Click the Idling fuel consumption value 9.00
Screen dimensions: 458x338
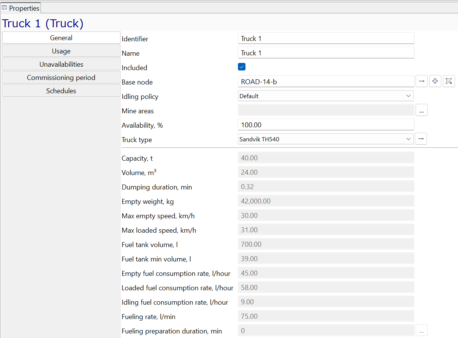click(326, 302)
